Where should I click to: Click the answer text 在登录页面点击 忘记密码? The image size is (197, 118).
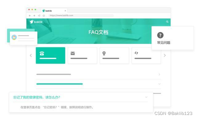tap(57, 107)
